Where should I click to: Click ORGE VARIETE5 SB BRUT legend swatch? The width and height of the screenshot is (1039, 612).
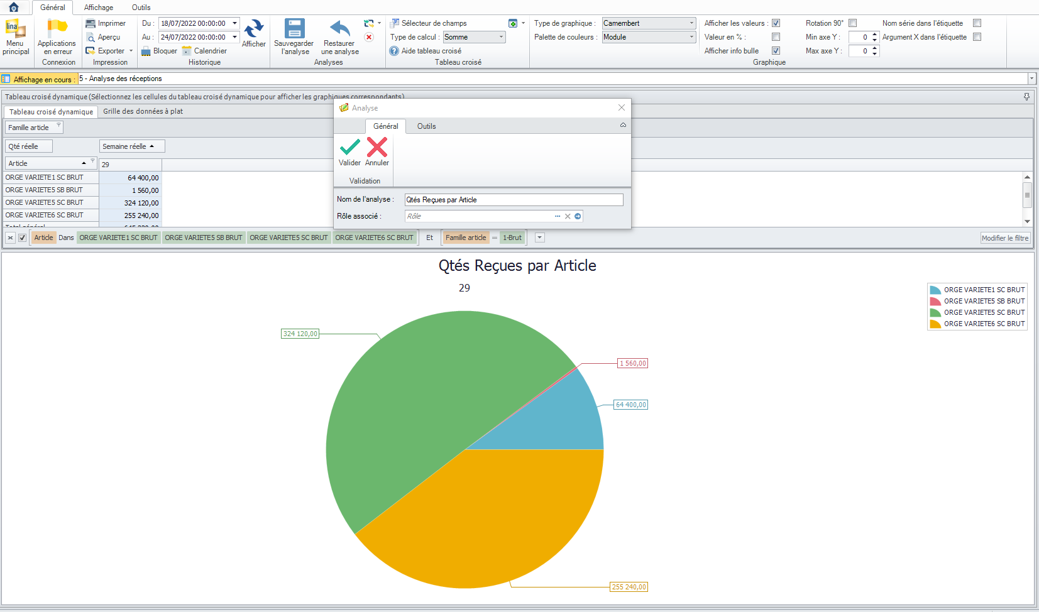click(x=935, y=302)
